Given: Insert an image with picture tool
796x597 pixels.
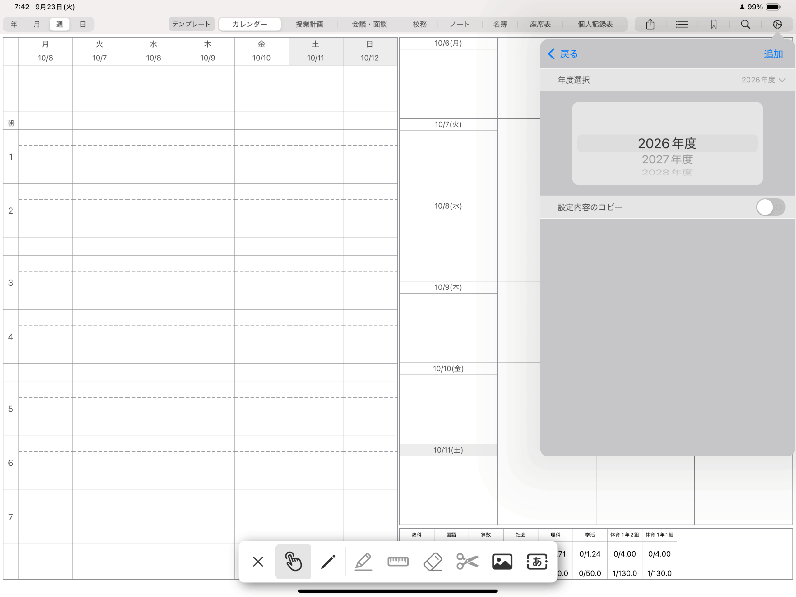Looking at the screenshot, I should 502,561.
